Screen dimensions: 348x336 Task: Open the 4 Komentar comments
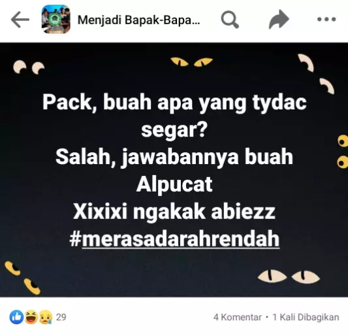[x=237, y=317]
